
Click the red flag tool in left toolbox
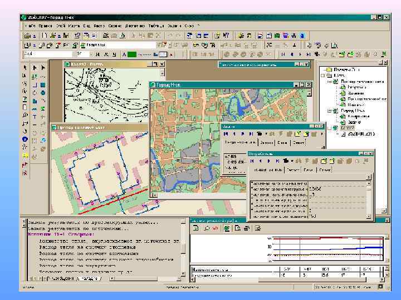click(25, 165)
